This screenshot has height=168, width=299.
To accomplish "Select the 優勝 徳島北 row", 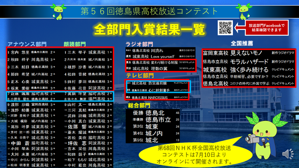I will (153, 112).
